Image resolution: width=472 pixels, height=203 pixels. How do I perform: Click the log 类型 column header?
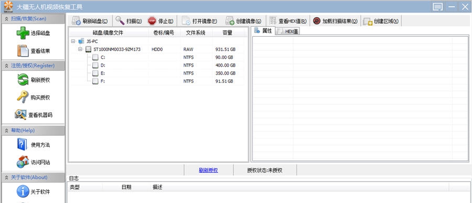tap(74, 187)
